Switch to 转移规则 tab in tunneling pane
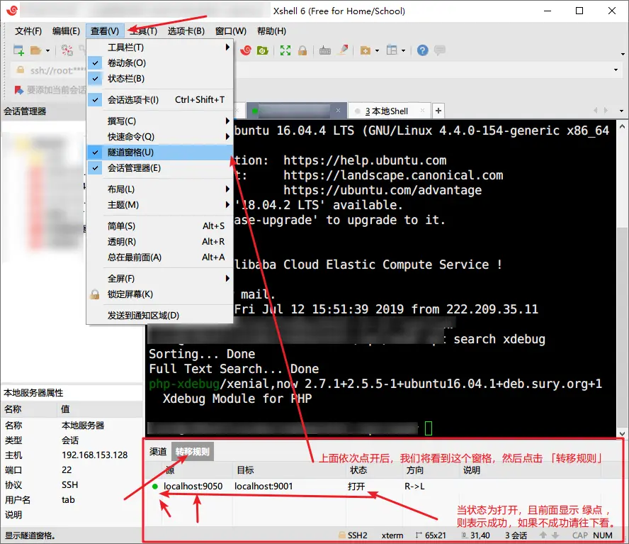The width and height of the screenshot is (629, 544). click(193, 452)
